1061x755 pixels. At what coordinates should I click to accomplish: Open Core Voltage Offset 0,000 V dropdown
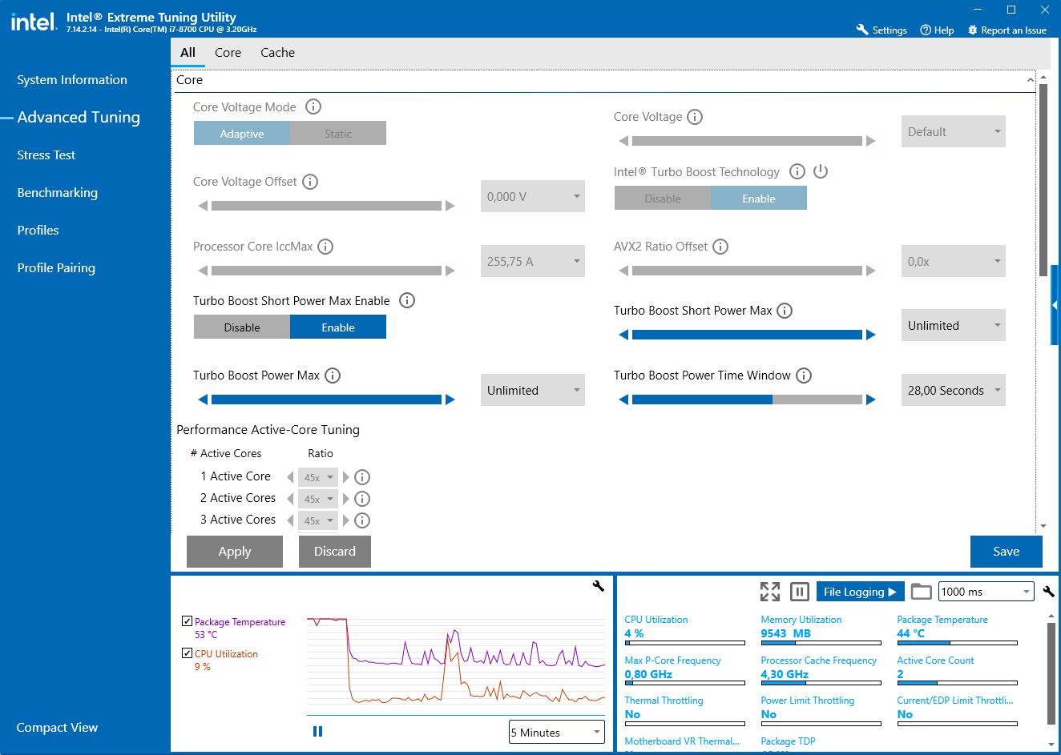[x=533, y=196]
